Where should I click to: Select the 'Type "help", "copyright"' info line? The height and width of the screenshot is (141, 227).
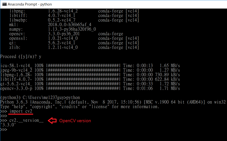pyautogui.click(x=80, y=107)
